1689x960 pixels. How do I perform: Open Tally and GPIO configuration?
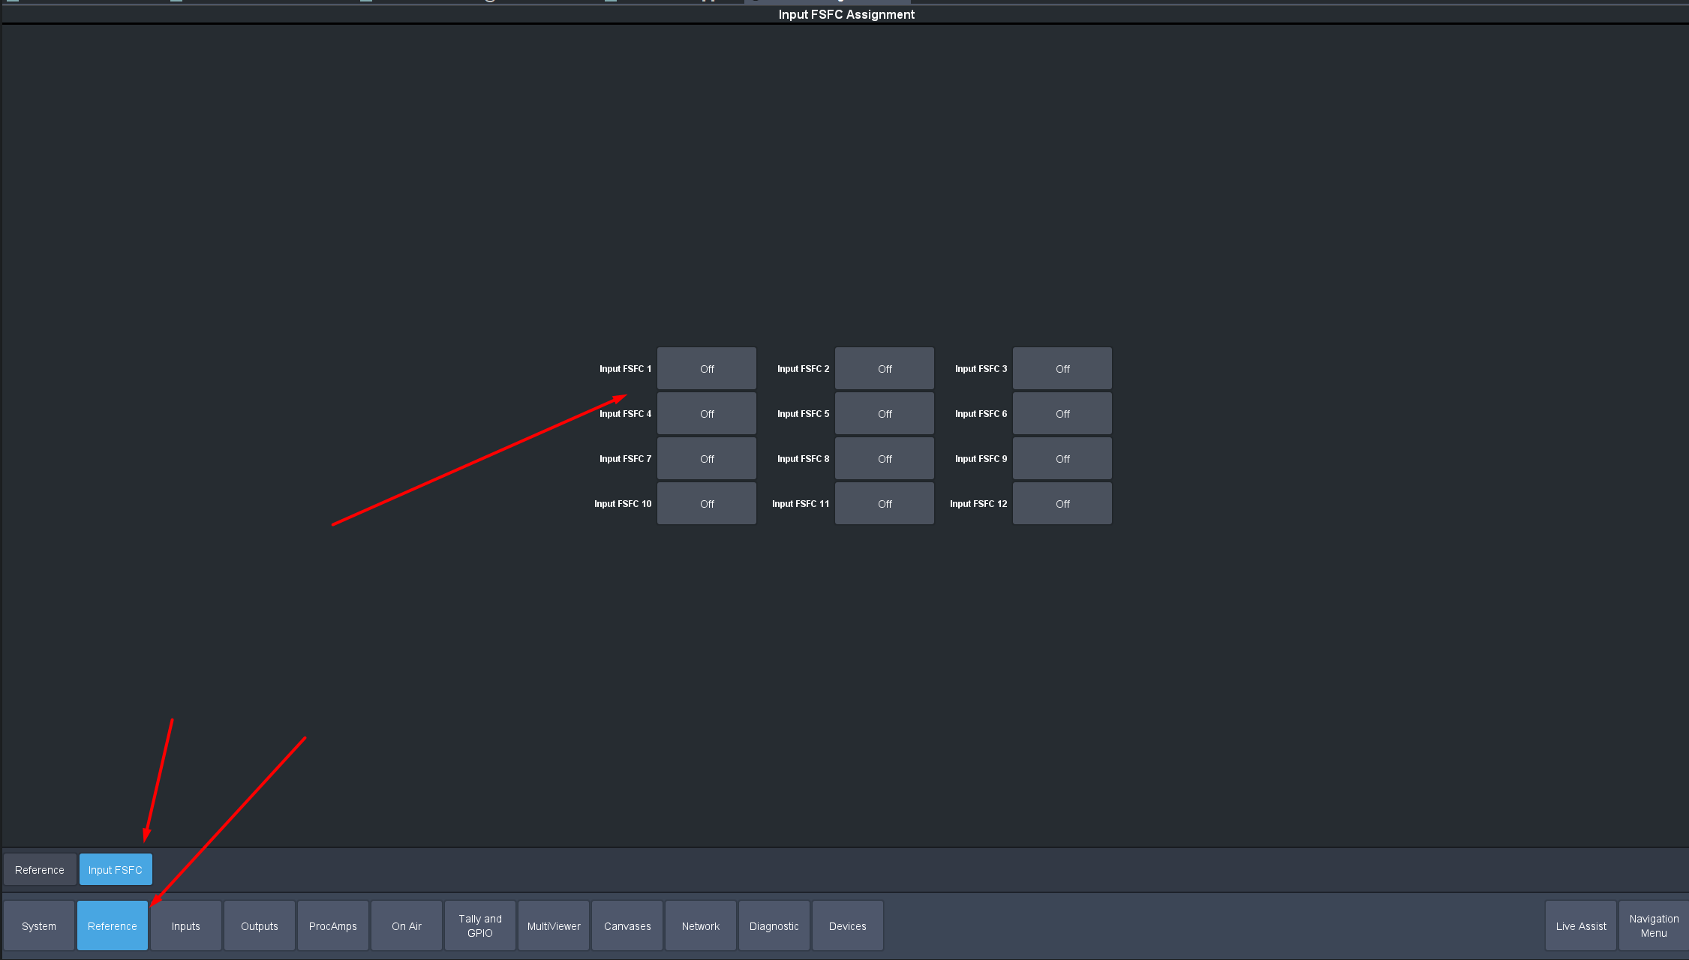pos(479,925)
